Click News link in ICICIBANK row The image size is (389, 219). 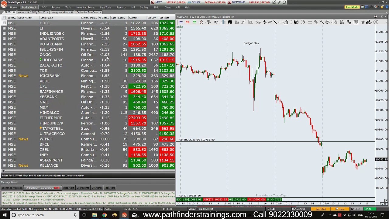(23, 76)
